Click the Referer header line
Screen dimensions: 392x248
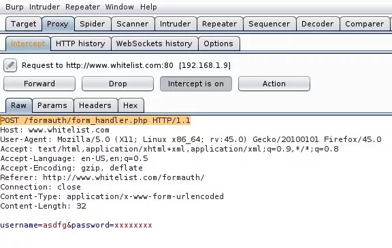click(102, 177)
